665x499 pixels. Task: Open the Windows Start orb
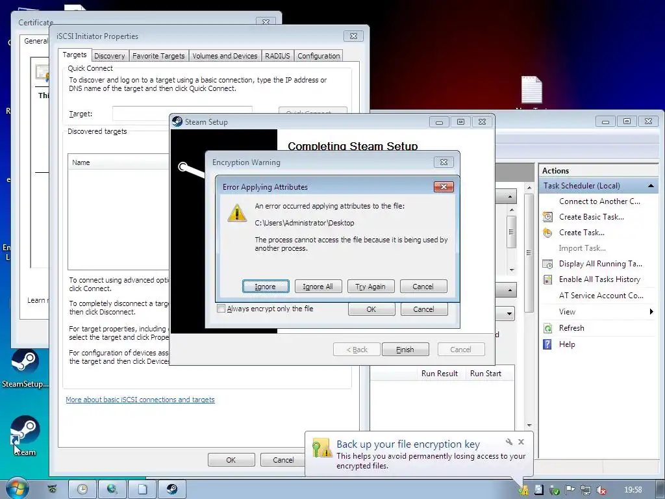point(17,489)
